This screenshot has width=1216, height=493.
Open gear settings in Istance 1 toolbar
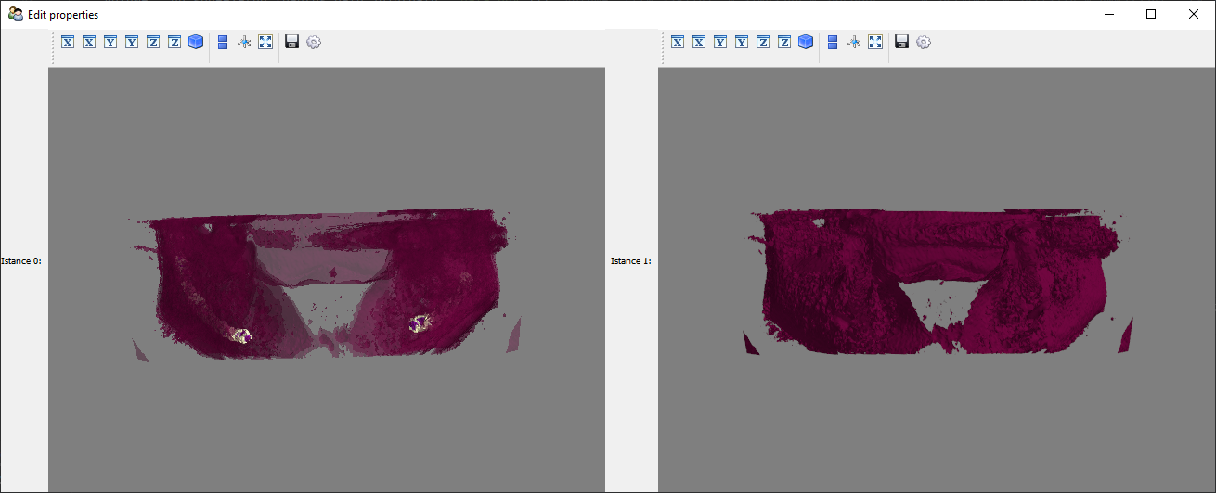tap(924, 42)
